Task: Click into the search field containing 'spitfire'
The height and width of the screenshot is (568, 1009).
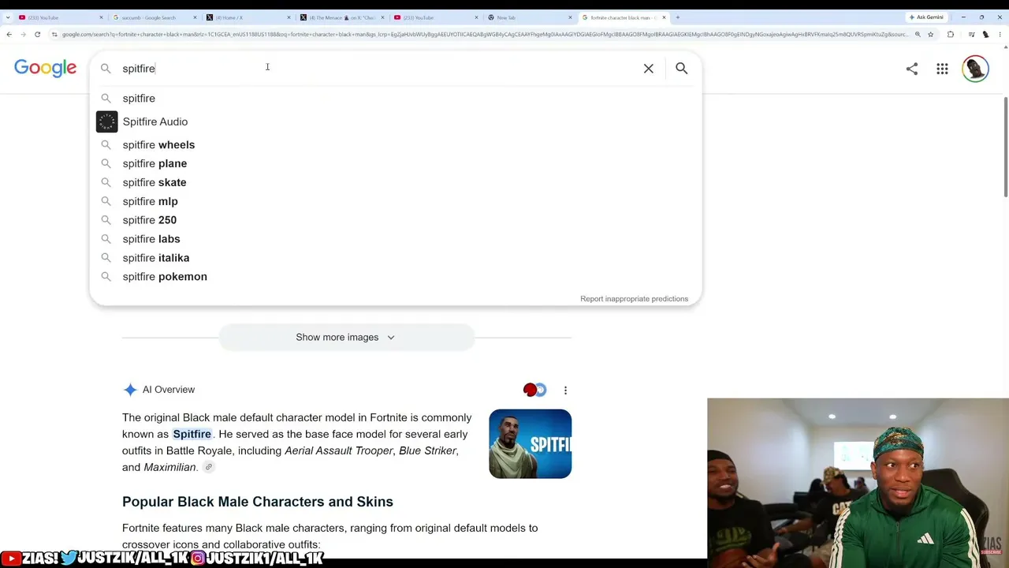Action: click(378, 69)
